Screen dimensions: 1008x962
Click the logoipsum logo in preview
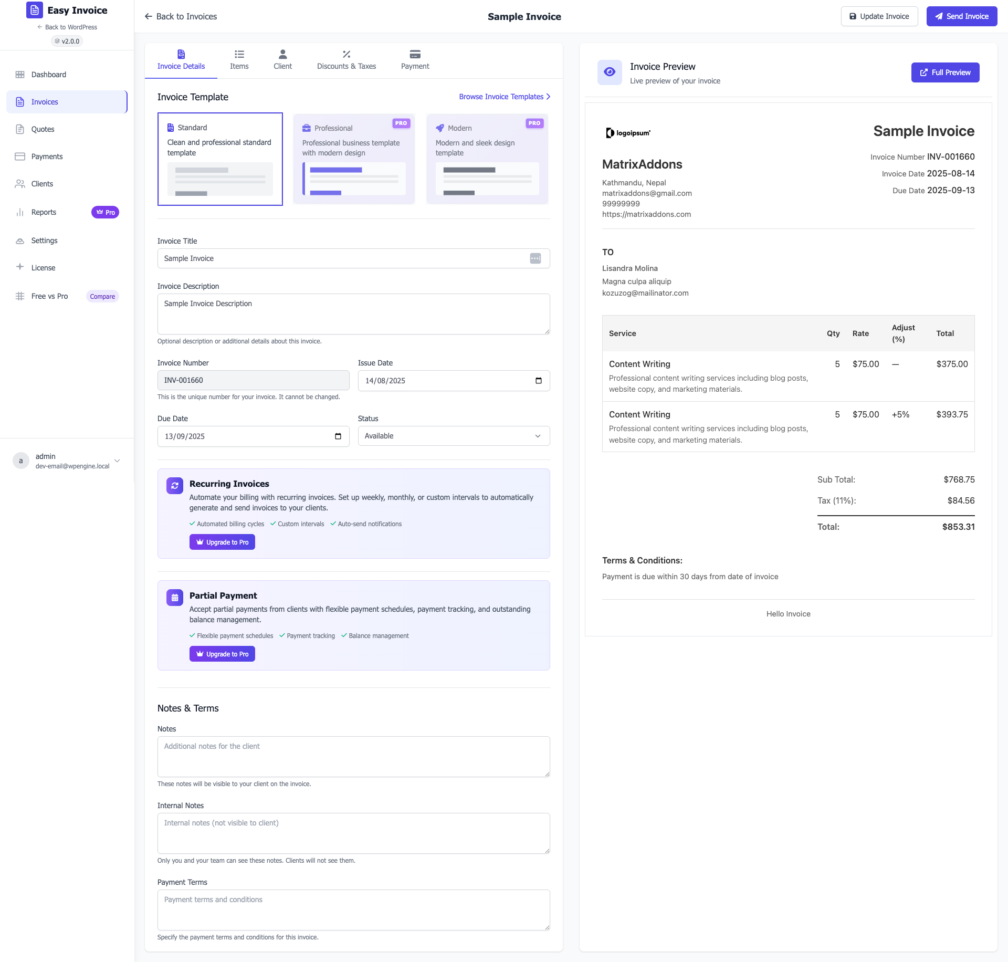tap(628, 133)
